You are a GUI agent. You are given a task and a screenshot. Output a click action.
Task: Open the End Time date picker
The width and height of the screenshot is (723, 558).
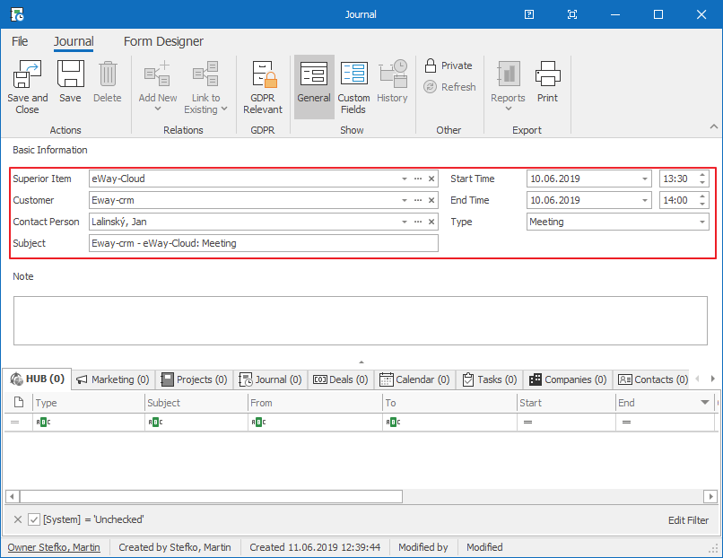[x=645, y=200]
